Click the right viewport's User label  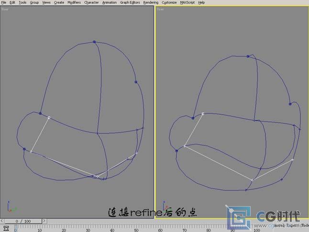[x=160, y=9]
